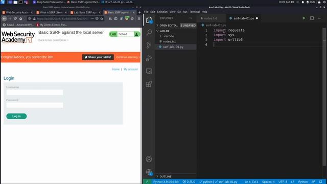Collapse the LAB-01 folder section
The image size is (327, 184).
pyautogui.click(x=176, y=31)
